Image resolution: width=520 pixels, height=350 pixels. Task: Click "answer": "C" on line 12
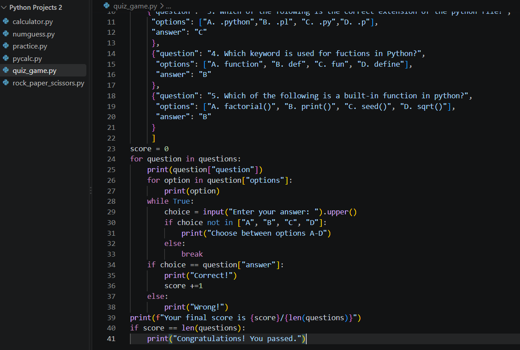point(179,32)
